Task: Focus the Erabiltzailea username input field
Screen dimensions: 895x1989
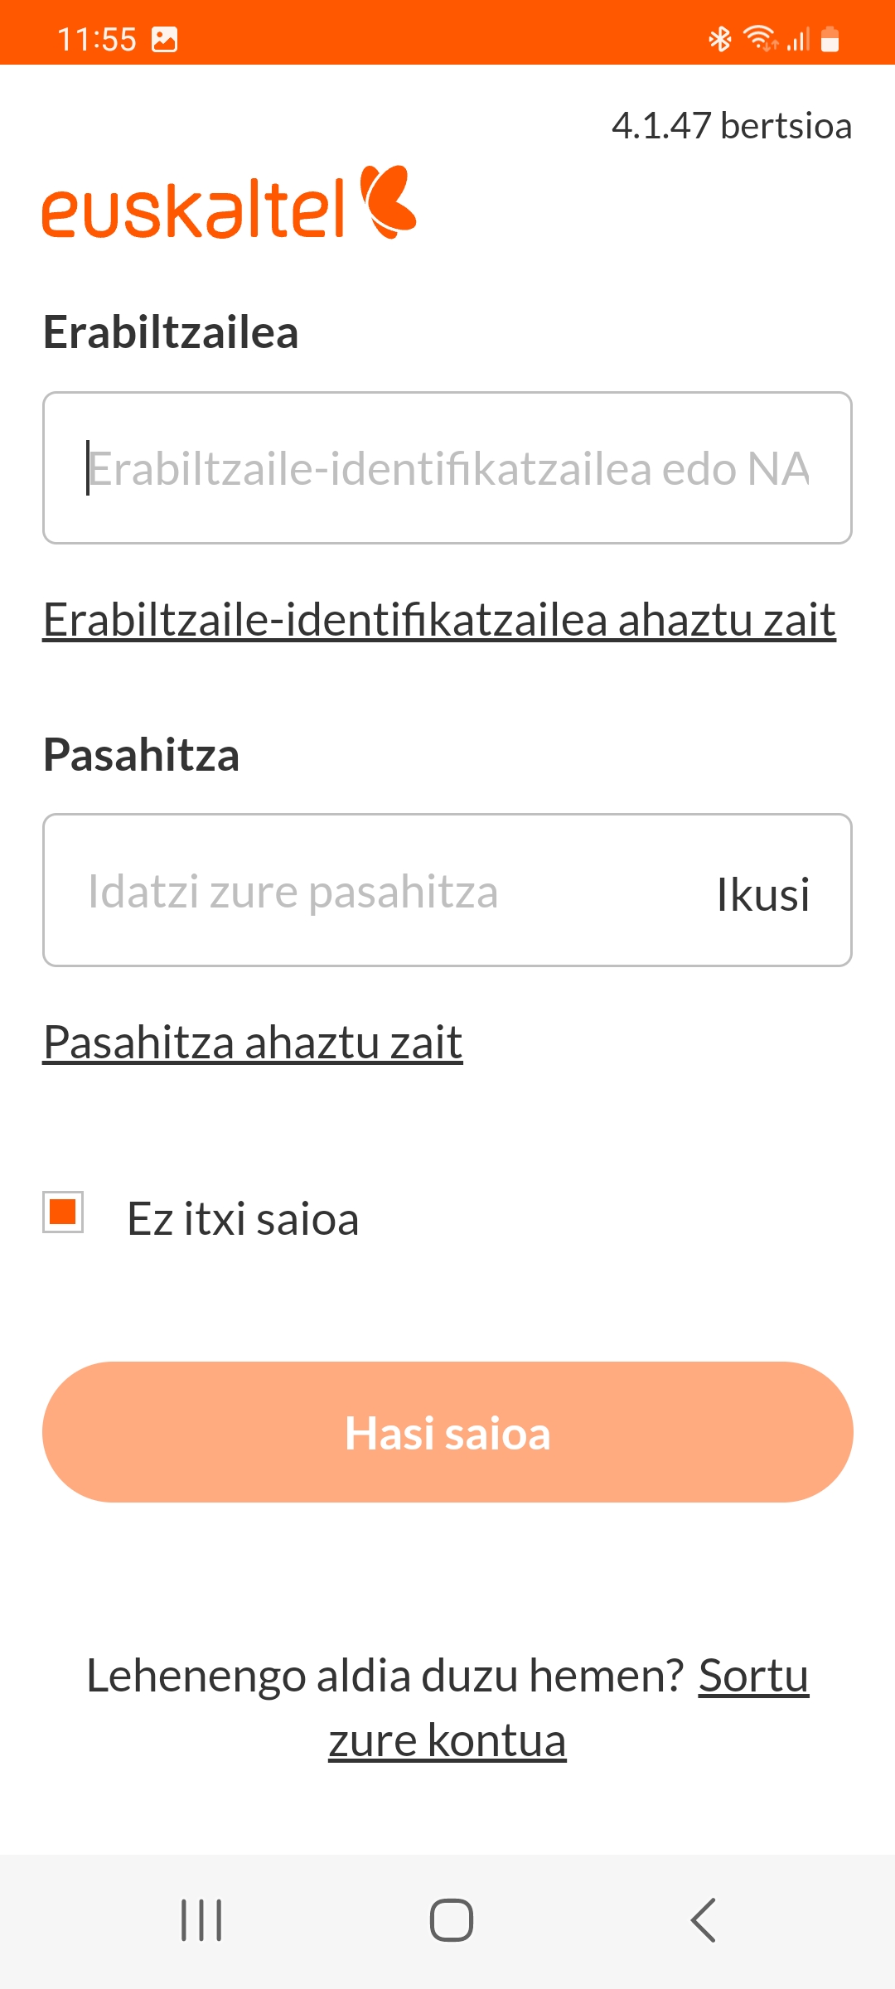Action: (447, 467)
